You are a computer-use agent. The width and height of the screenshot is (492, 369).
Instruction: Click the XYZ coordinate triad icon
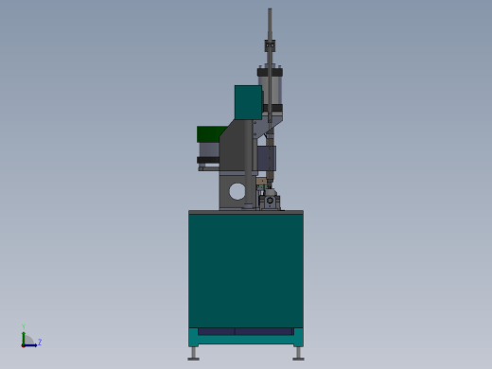coord(31,337)
